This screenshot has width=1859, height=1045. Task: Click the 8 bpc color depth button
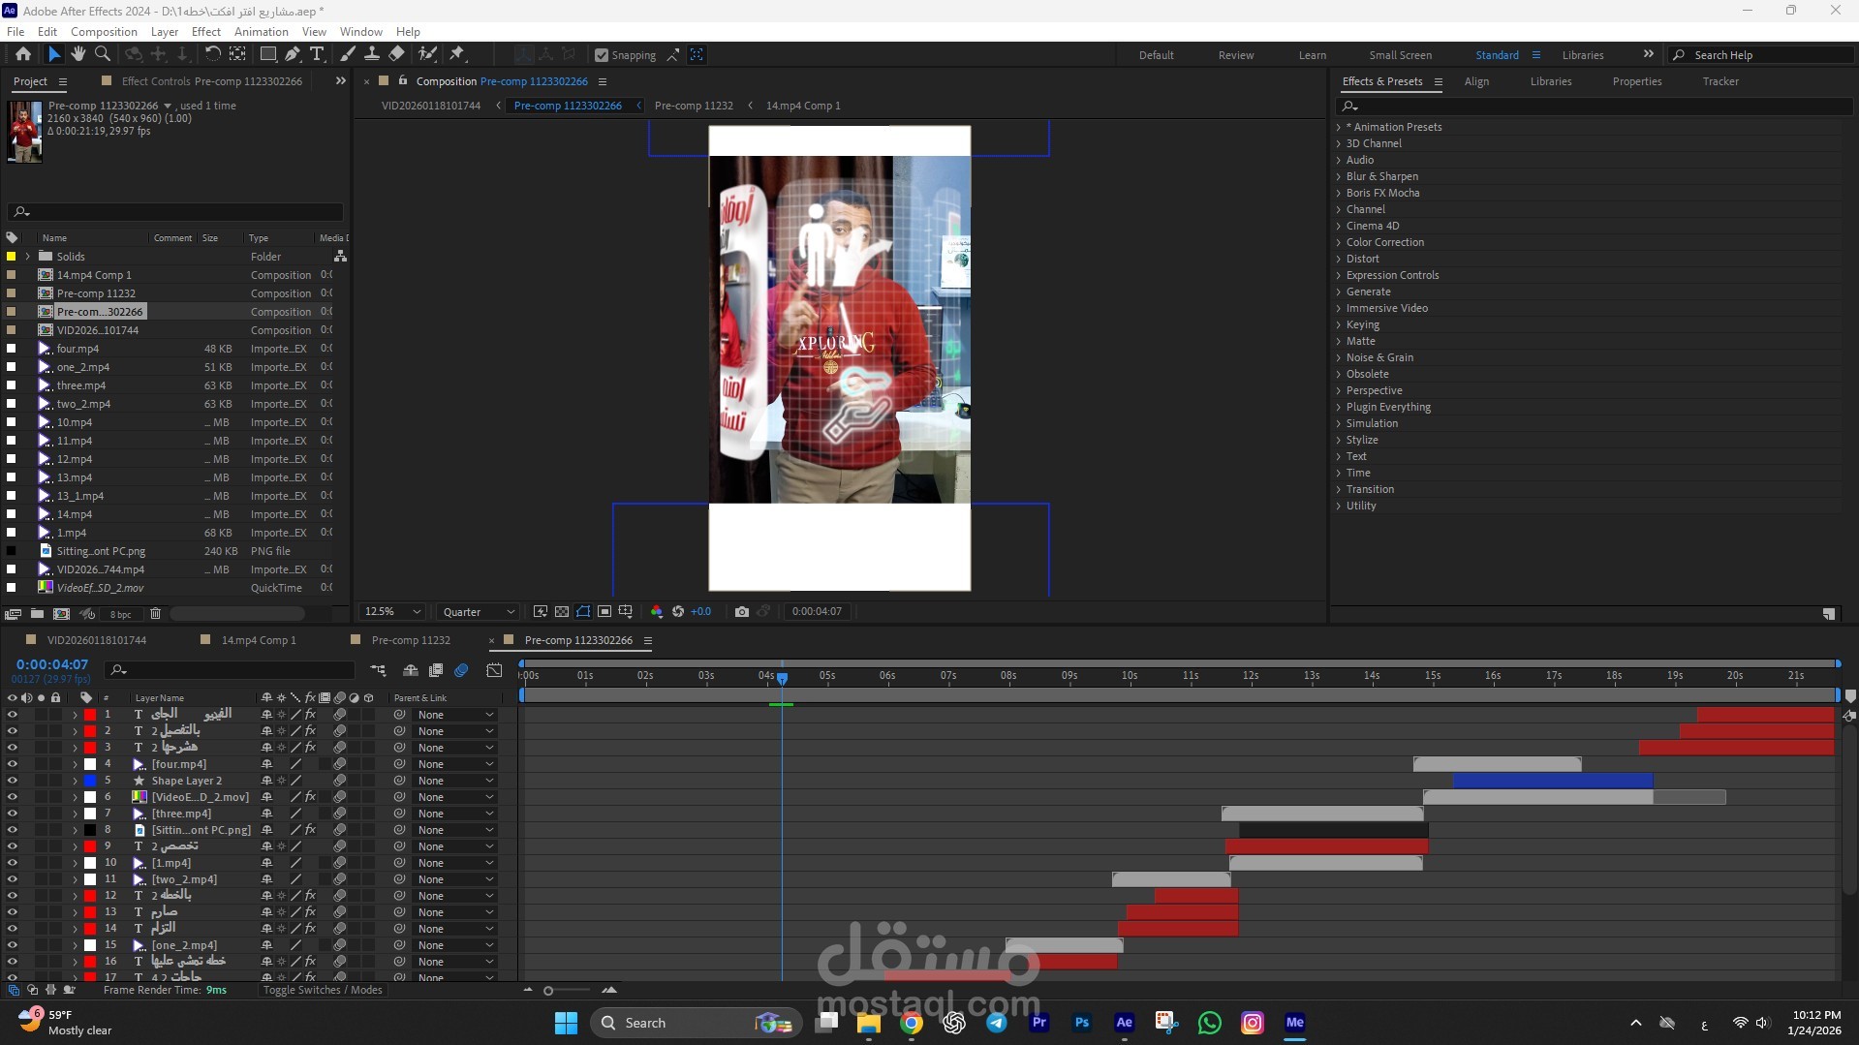point(121,614)
